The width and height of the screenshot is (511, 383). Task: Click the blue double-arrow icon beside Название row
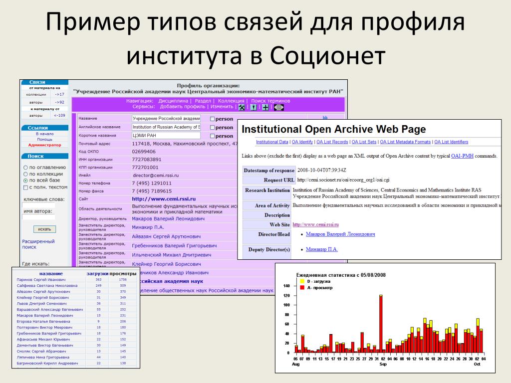[325, 118]
